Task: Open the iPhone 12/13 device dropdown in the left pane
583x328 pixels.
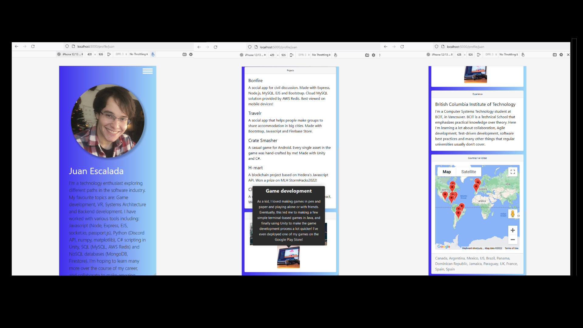Action: 73,54
